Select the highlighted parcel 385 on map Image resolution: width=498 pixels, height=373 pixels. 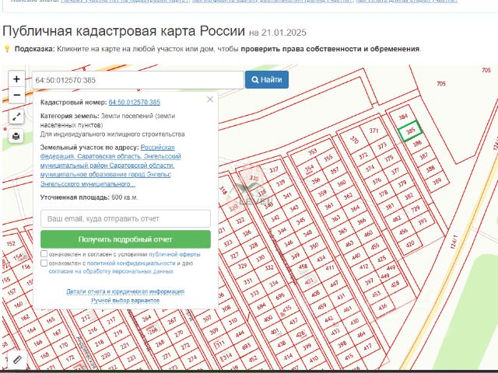410,131
